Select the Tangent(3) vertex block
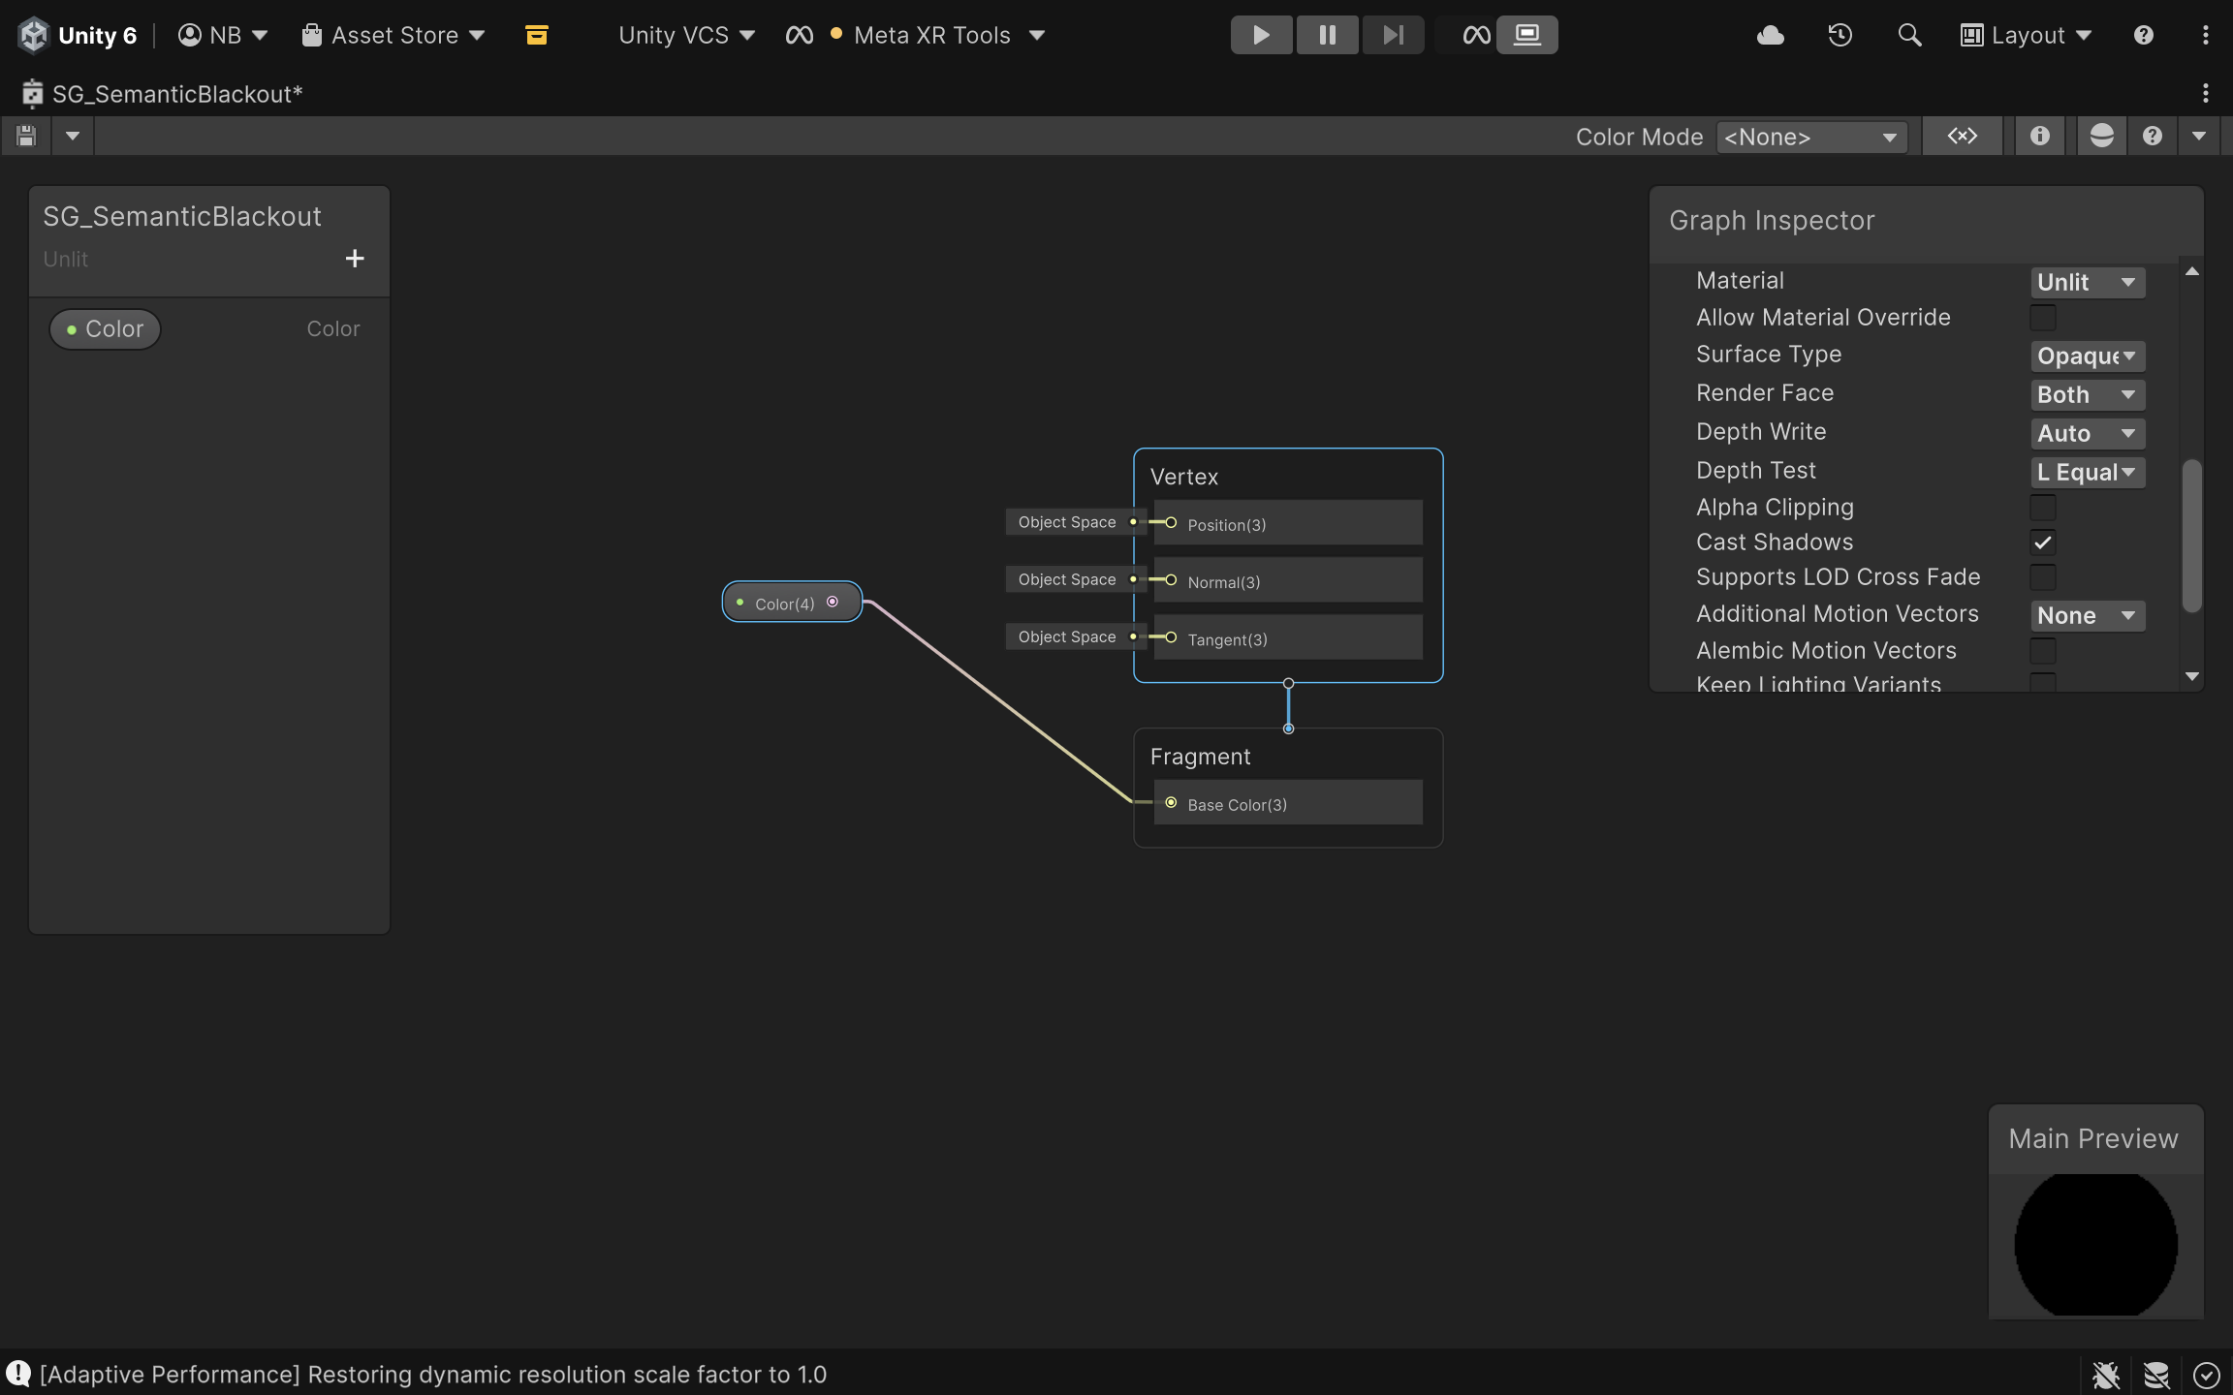The image size is (2233, 1395). coord(1288,637)
